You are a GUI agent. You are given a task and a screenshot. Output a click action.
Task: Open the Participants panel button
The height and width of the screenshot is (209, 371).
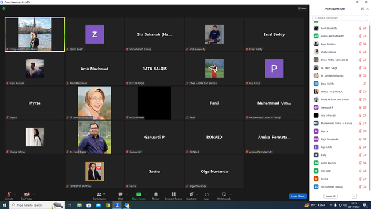coord(99,196)
